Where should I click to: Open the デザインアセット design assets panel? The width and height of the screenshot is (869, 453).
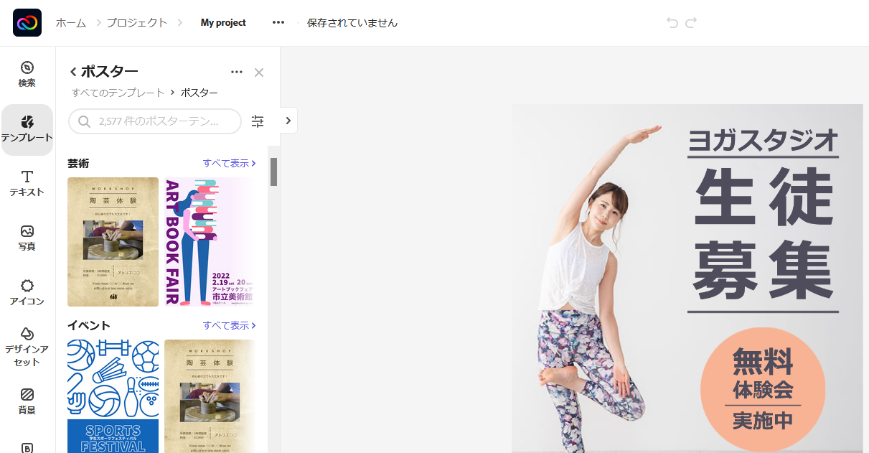point(27,346)
